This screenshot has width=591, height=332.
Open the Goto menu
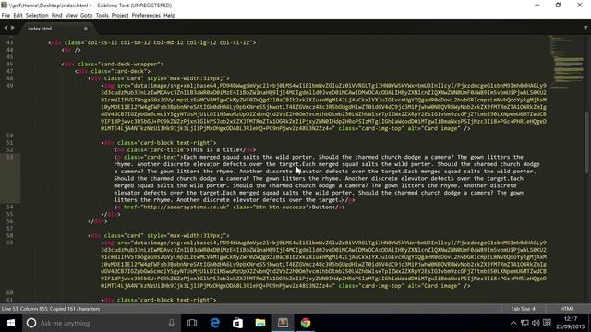click(x=86, y=16)
